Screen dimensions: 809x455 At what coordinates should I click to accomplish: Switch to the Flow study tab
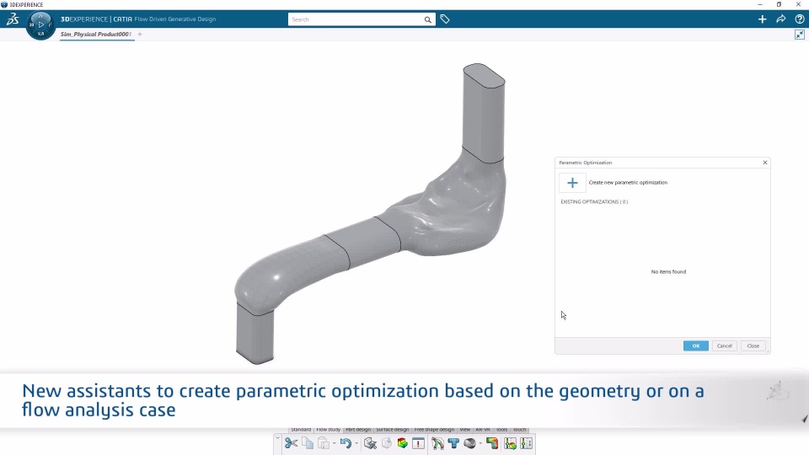(328, 429)
